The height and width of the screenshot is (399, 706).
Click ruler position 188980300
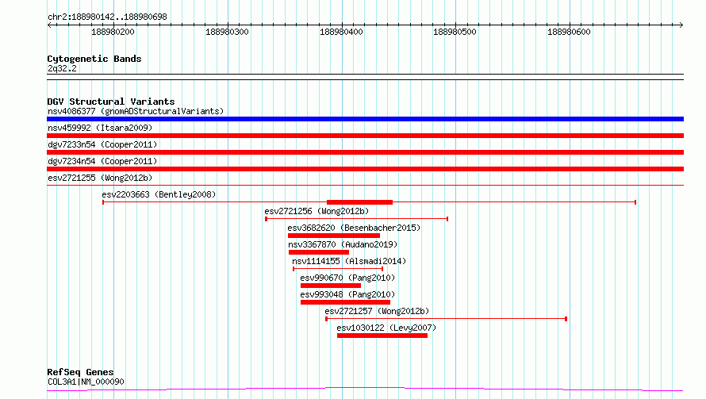(227, 32)
